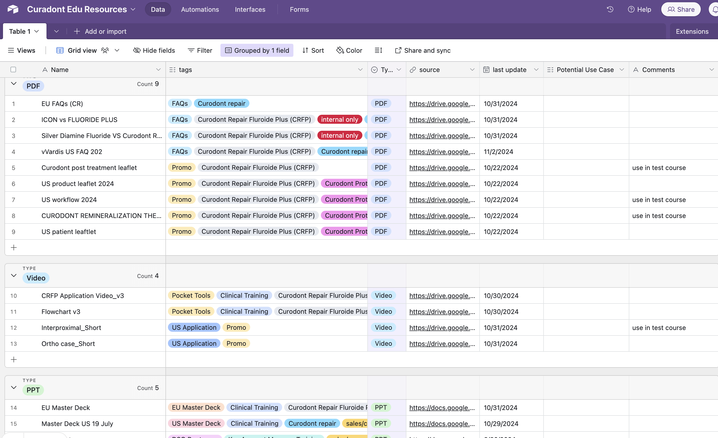The width and height of the screenshot is (718, 438).
Task: Open Grouped by 1 field settings
Action: click(x=257, y=50)
